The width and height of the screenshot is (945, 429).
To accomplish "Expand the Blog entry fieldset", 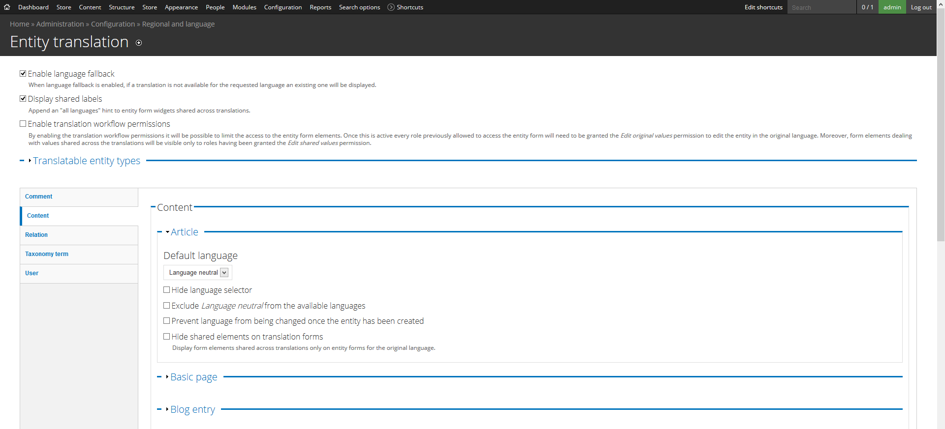I will click(x=192, y=409).
